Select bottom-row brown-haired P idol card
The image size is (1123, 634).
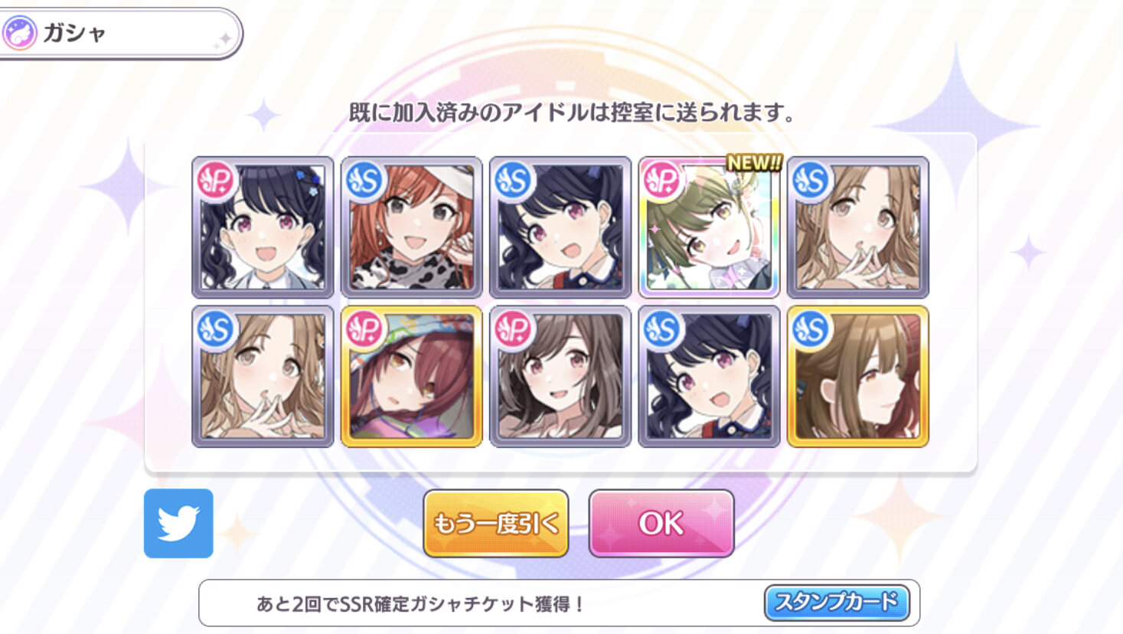pos(560,376)
